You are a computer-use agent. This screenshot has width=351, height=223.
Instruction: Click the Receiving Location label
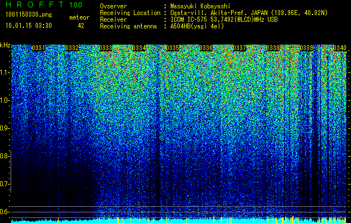tap(130, 13)
